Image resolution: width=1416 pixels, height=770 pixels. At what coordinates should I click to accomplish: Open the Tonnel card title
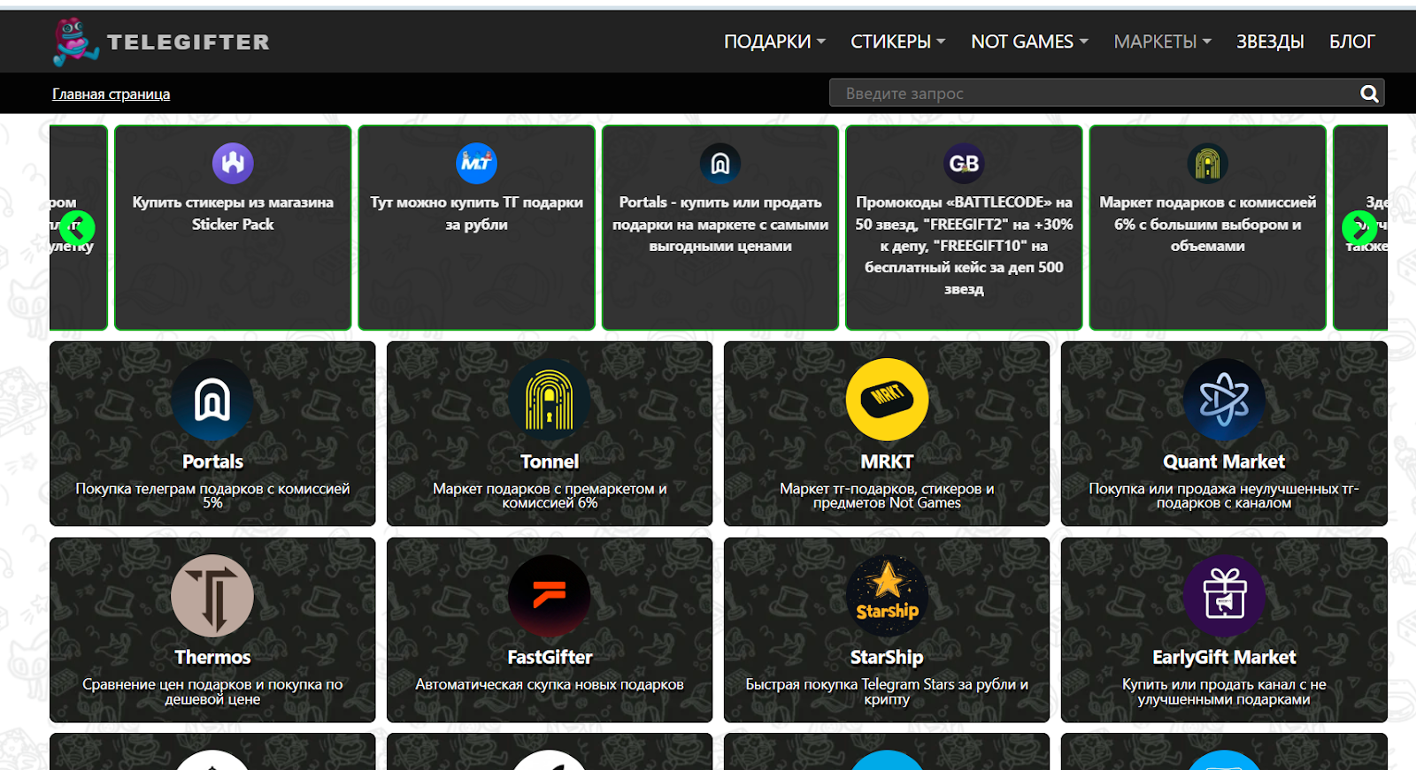coord(550,461)
